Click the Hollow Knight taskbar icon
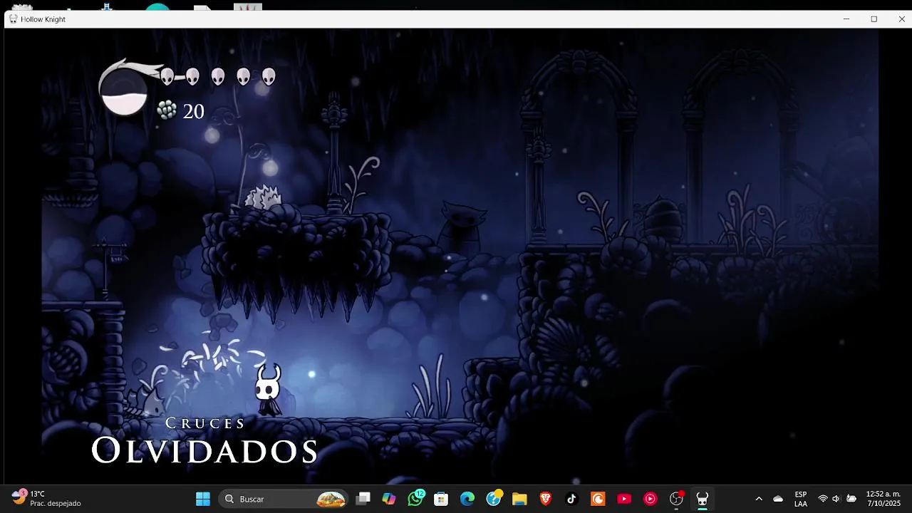This screenshot has width=912, height=513. pyautogui.click(x=703, y=499)
